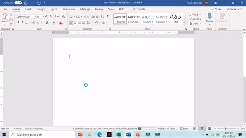Decrease font size with shrink icon
This screenshot has height=138, width=246.
51,16
